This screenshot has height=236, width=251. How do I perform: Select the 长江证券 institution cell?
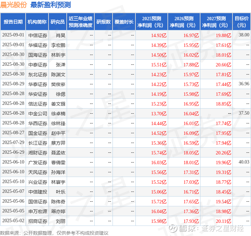coord(38,143)
